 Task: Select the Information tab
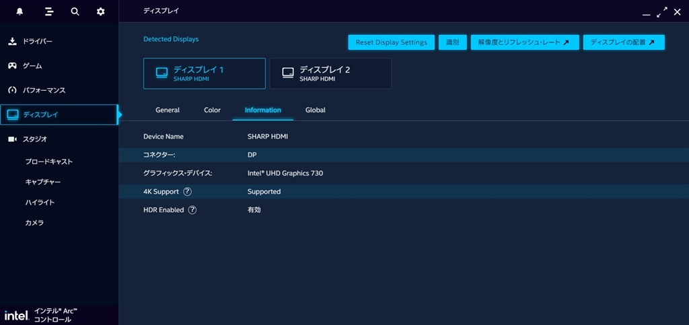[263, 110]
